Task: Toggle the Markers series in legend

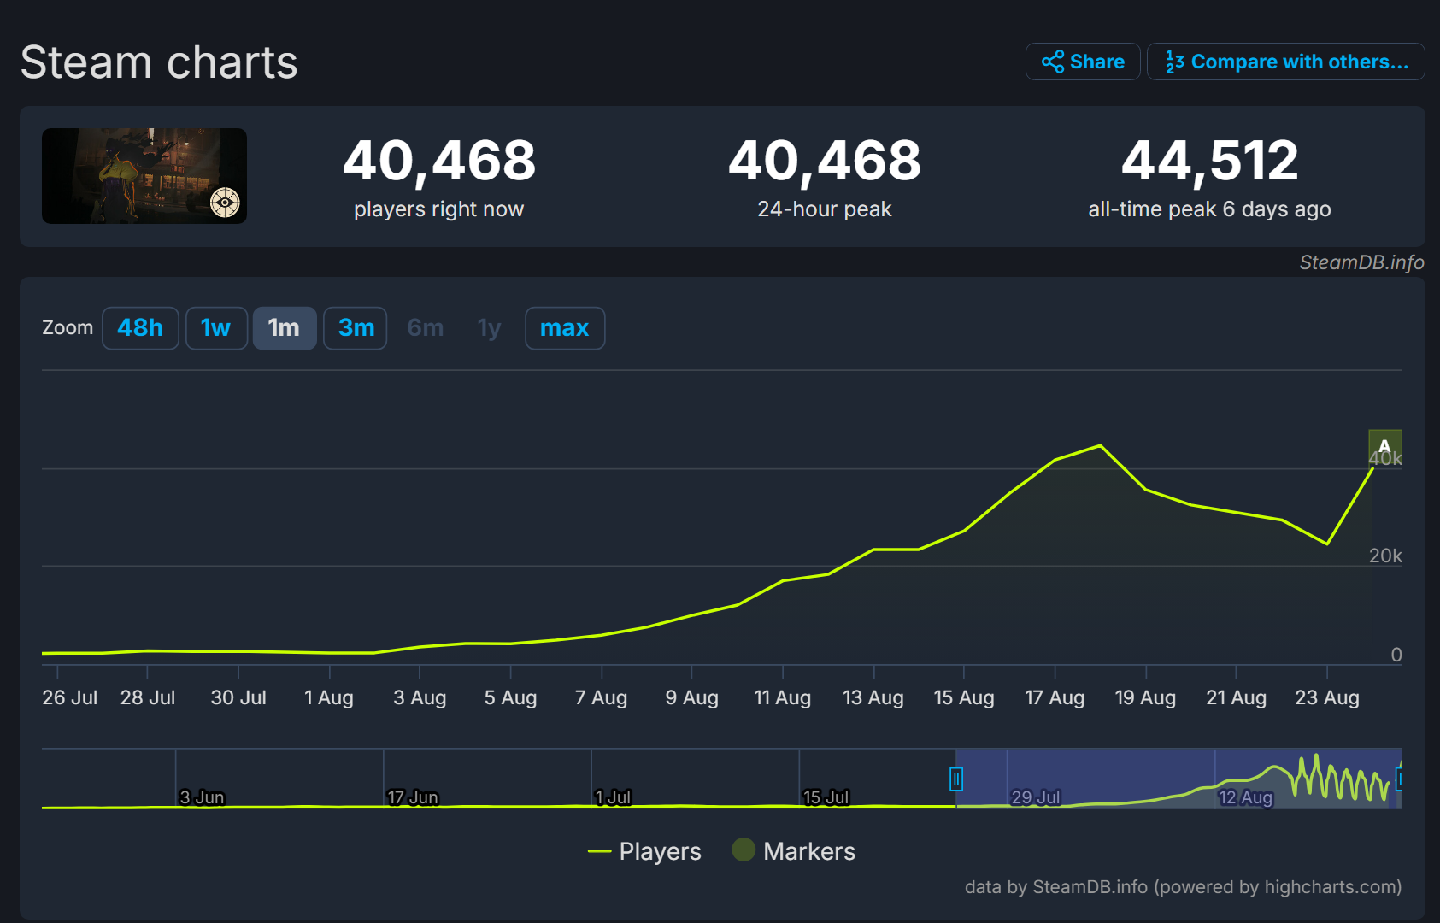Action: (x=794, y=851)
